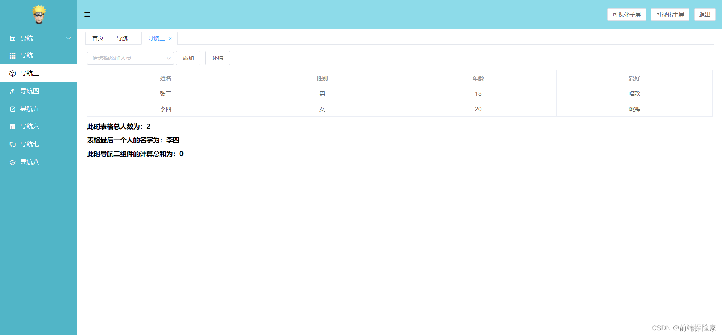This screenshot has height=335, width=722.
Task: Open 可视化主屏 from the header
Action: click(670, 15)
